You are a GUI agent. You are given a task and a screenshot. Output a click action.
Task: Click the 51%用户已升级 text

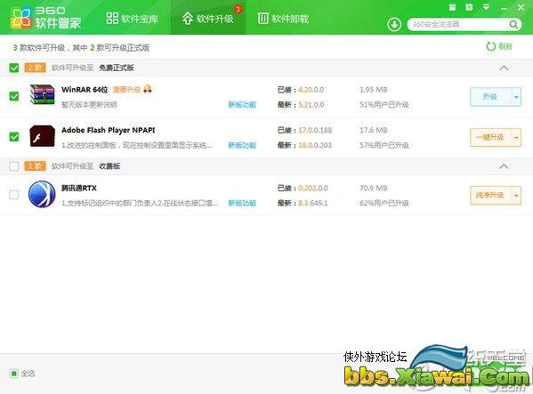(x=384, y=105)
